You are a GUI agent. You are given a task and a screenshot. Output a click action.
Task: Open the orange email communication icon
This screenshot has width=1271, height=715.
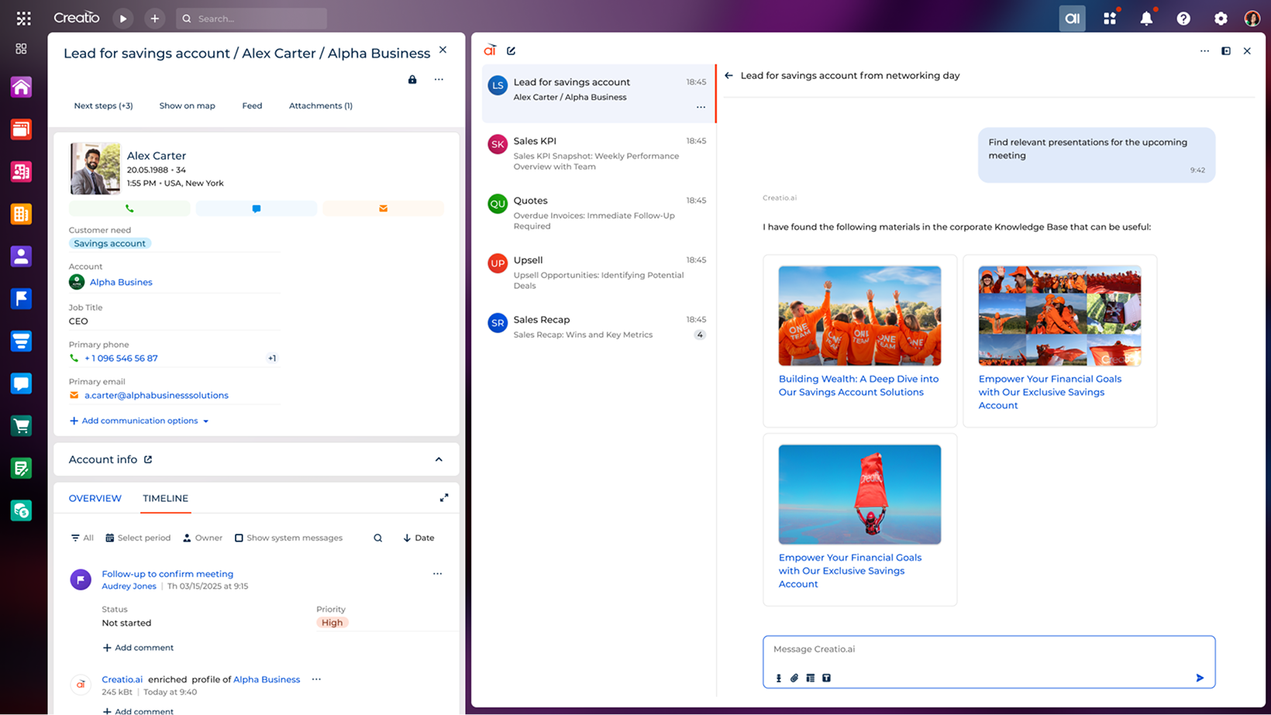point(383,208)
